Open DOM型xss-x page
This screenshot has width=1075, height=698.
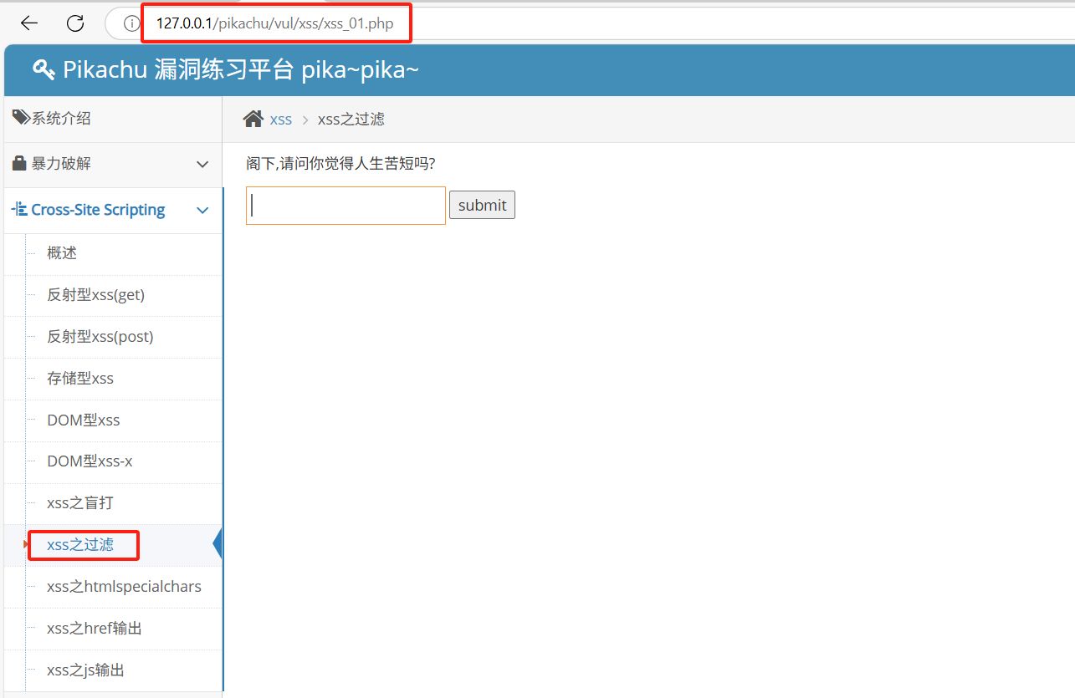90,461
